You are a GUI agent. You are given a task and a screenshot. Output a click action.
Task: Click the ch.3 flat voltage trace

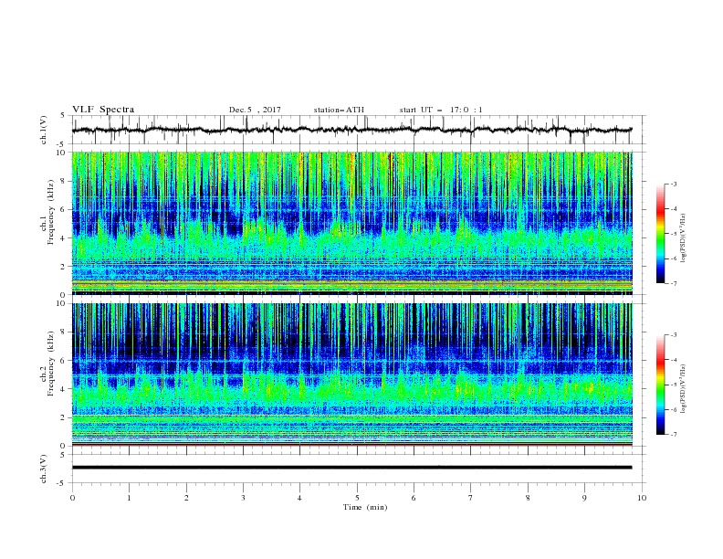coord(352,468)
